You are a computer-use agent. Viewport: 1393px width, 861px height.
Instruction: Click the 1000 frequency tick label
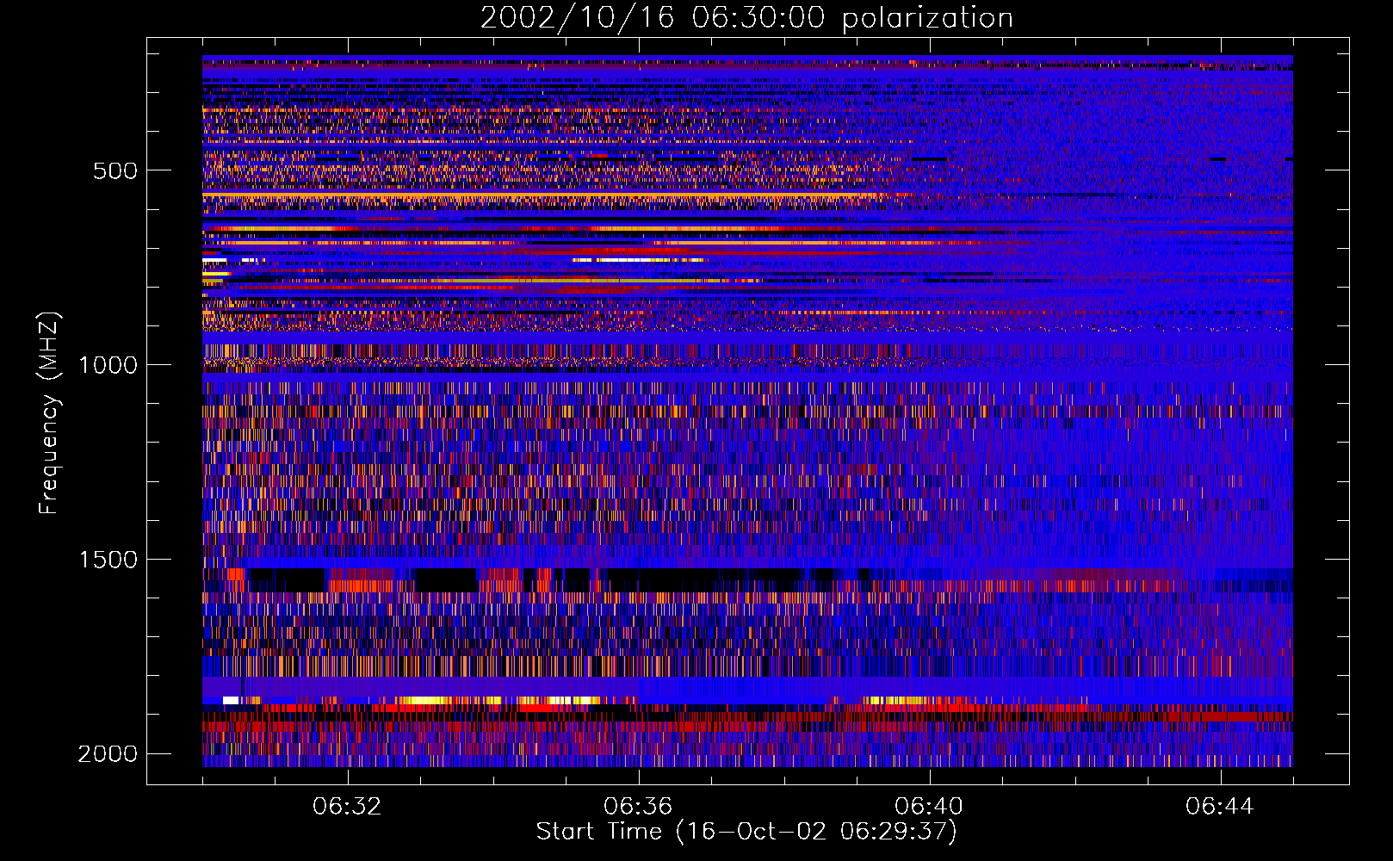(x=108, y=365)
